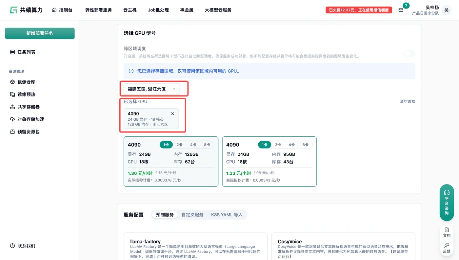
Task: Remove the selected 4090 GPU chip
Action: coord(173,113)
